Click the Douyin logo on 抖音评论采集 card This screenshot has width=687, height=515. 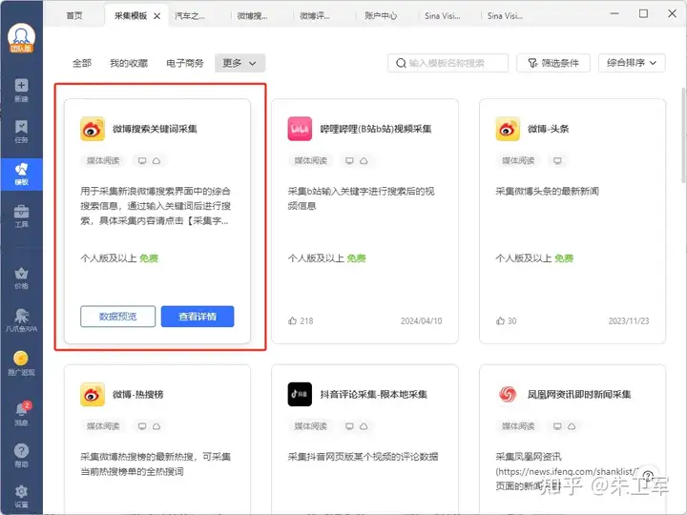300,394
